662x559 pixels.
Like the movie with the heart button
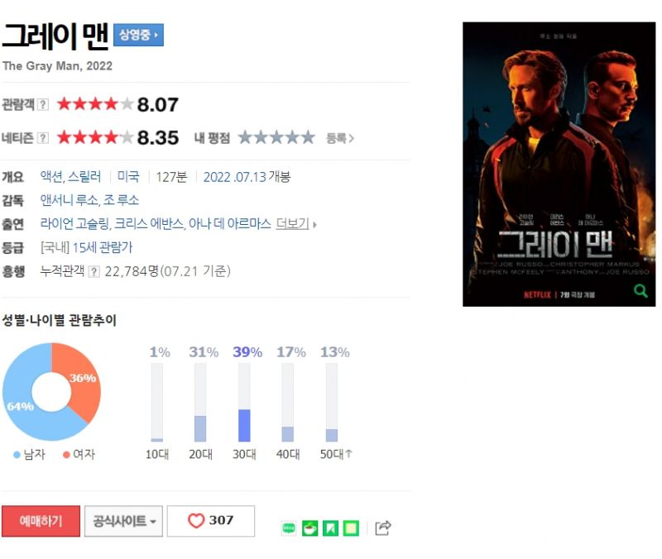[211, 521]
